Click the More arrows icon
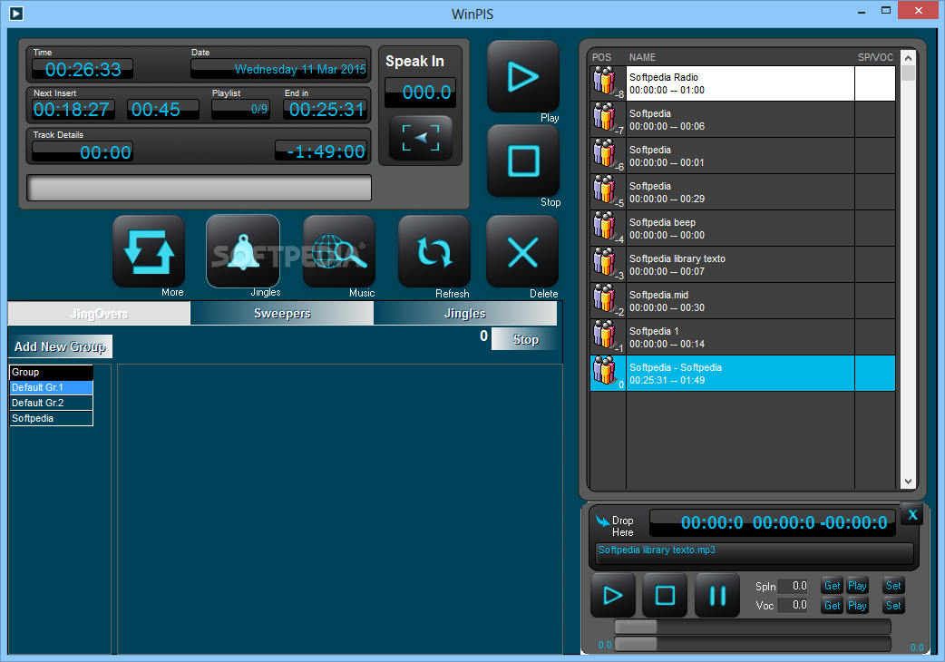945x662 pixels. click(148, 251)
